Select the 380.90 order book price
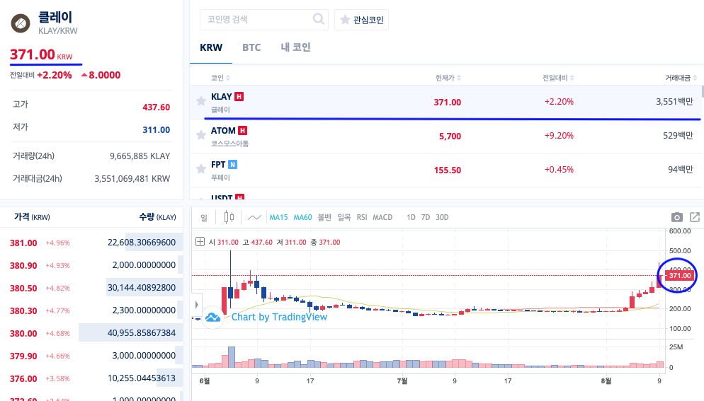This screenshot has width=704, height=401. 23,265
